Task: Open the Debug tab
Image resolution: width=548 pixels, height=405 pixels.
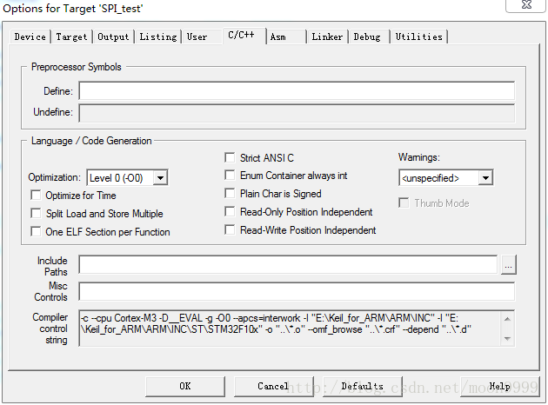Action: 367,37
